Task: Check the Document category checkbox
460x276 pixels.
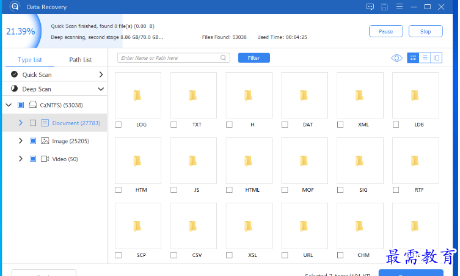Action: [x=33, y=123]
